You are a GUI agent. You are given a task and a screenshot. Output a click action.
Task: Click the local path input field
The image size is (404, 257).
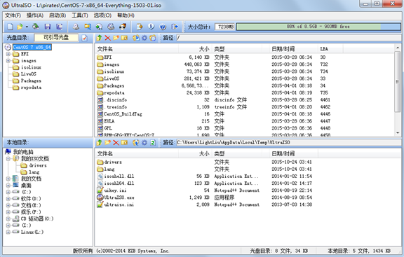click(288, 143)
